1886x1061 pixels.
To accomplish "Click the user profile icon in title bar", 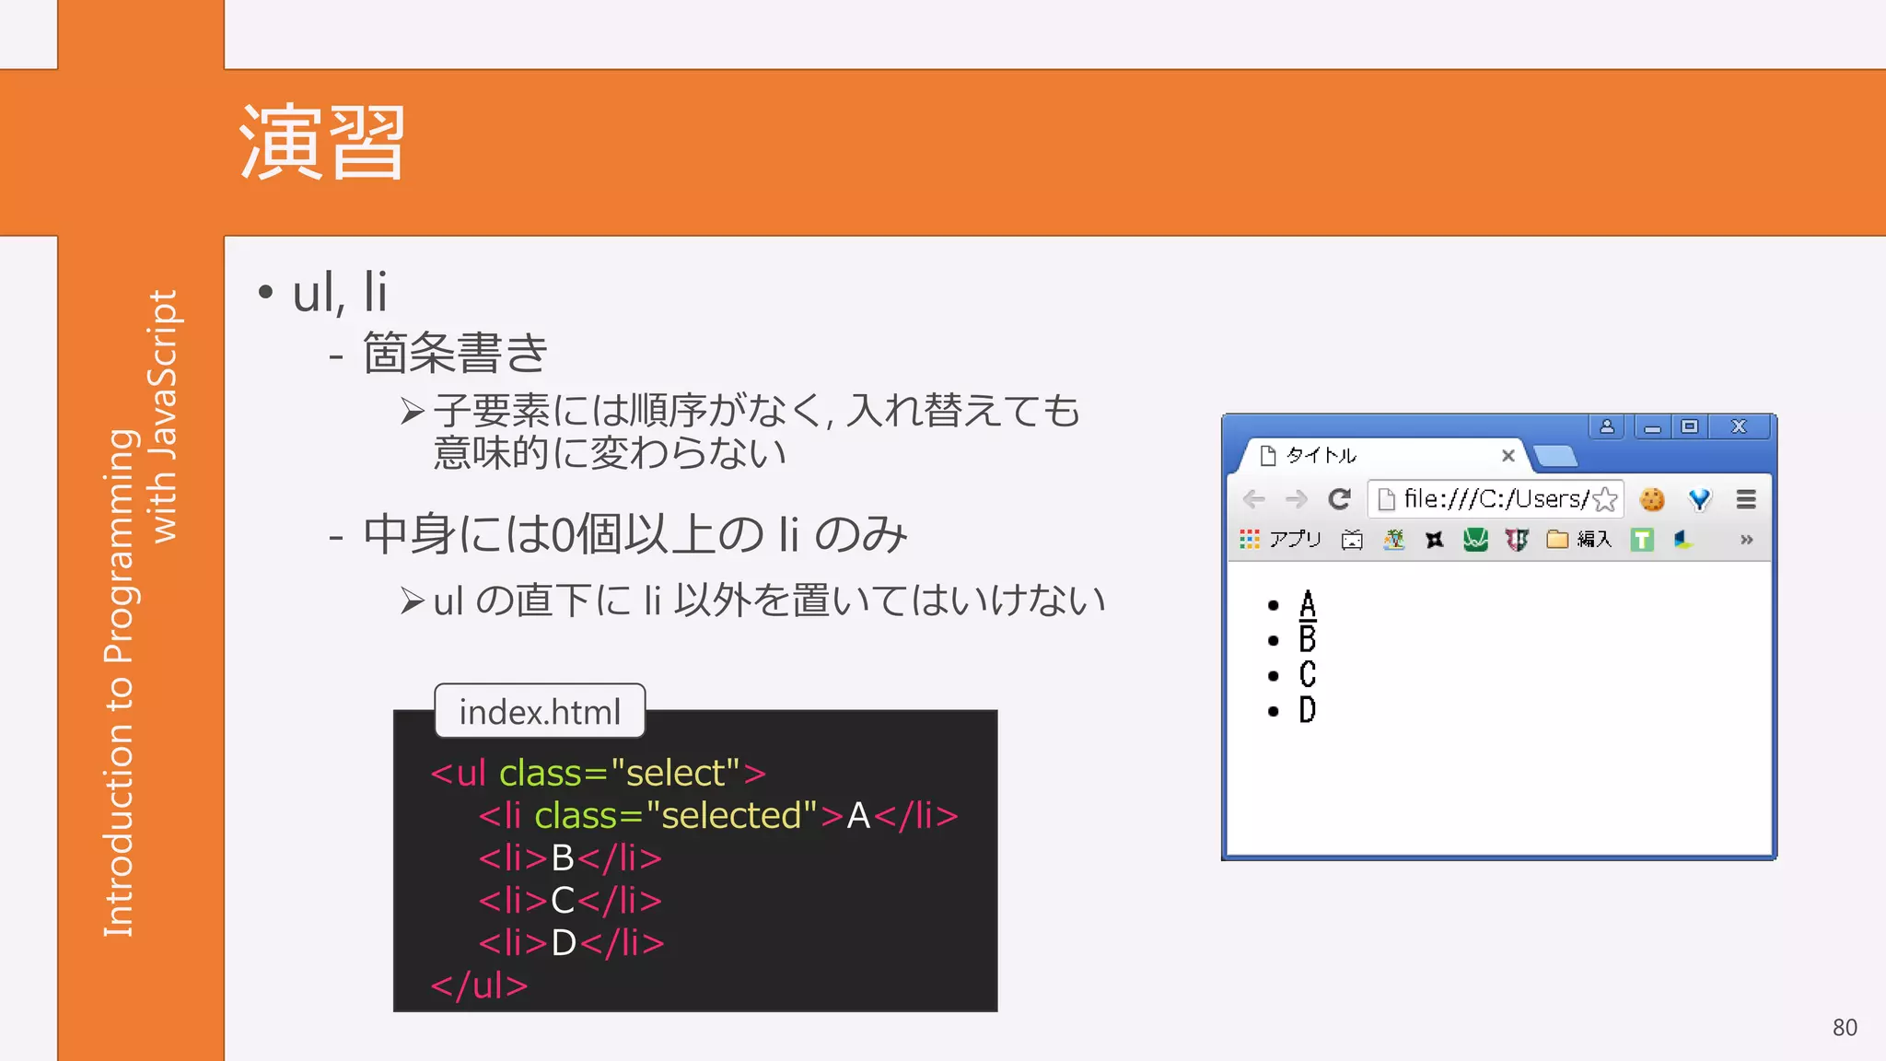I will click(1607, 426).
